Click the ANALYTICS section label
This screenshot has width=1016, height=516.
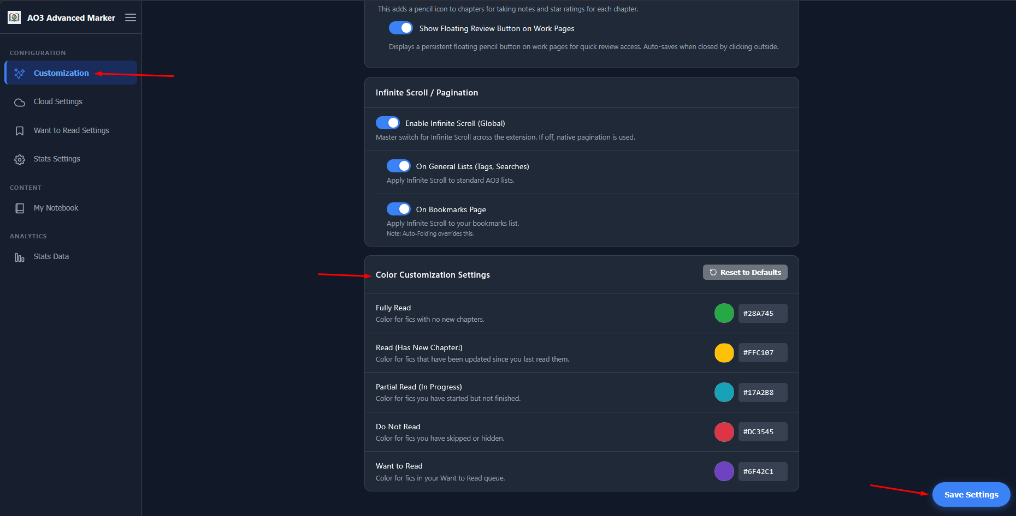[x=28, y=236]
